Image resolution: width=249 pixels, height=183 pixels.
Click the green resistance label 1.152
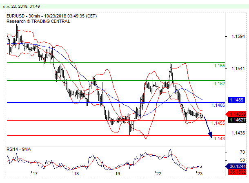(219, 84)
